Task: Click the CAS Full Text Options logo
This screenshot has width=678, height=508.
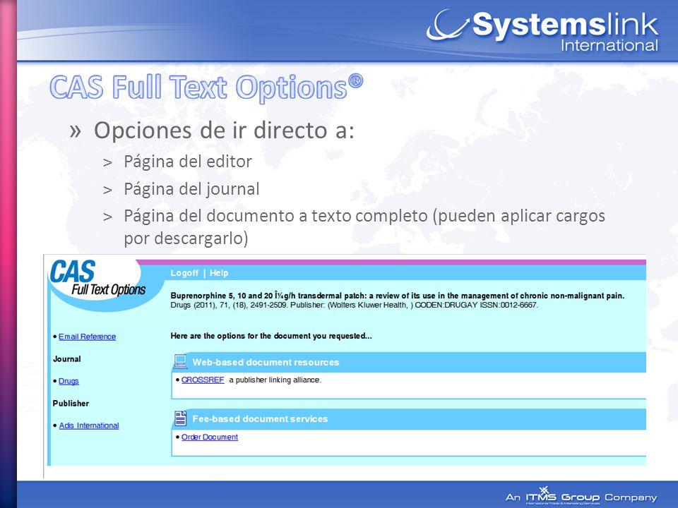Action: (99, 279)
